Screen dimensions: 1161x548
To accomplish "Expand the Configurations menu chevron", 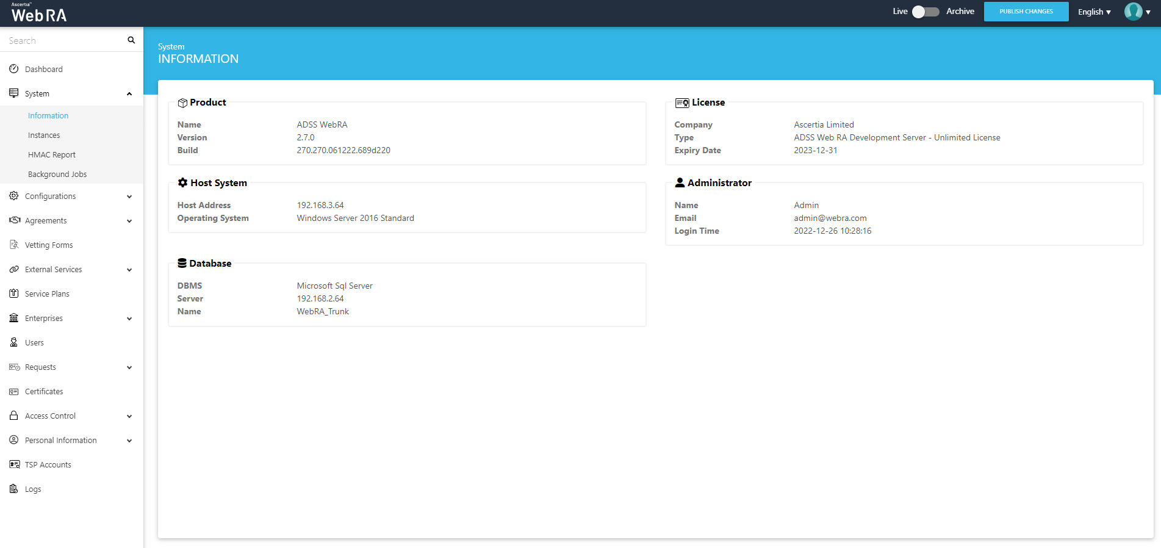I will [x=129, y=196].
